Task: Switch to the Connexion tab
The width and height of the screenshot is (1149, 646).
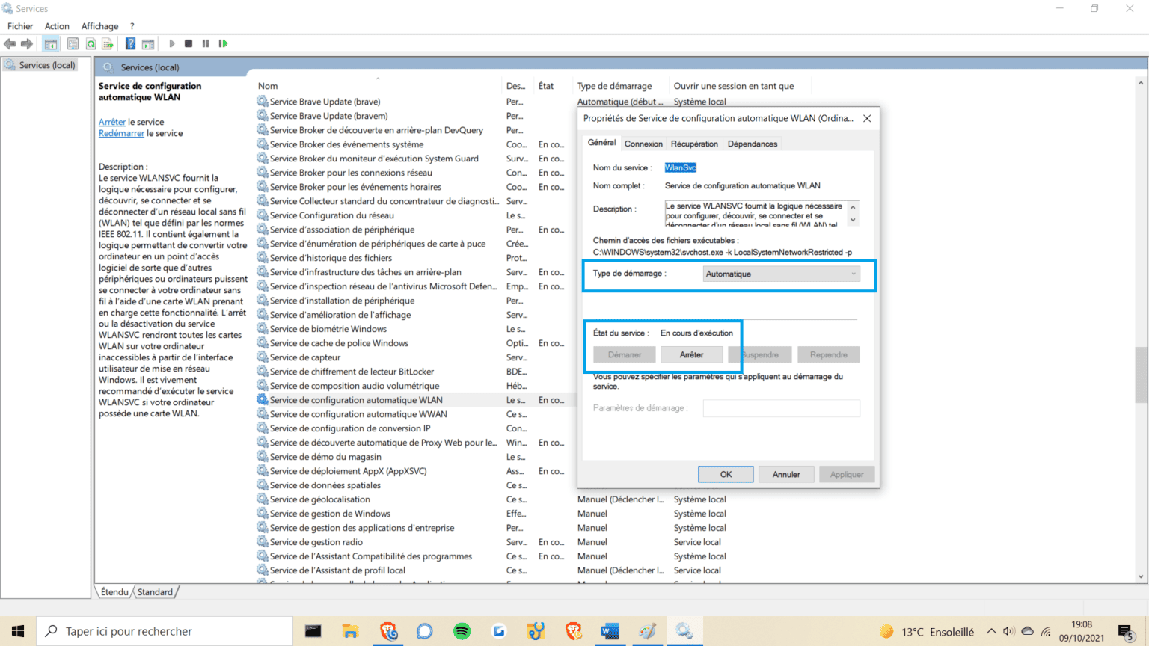Action: point(643,144)
